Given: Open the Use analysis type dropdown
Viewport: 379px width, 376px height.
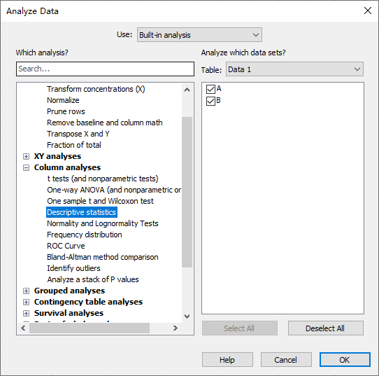Looking at the screenshot, I should tap(199, 35).
